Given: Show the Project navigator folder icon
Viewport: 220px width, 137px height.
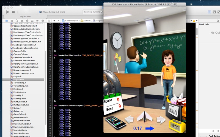Looking at the screenshot, I should 7,21.
